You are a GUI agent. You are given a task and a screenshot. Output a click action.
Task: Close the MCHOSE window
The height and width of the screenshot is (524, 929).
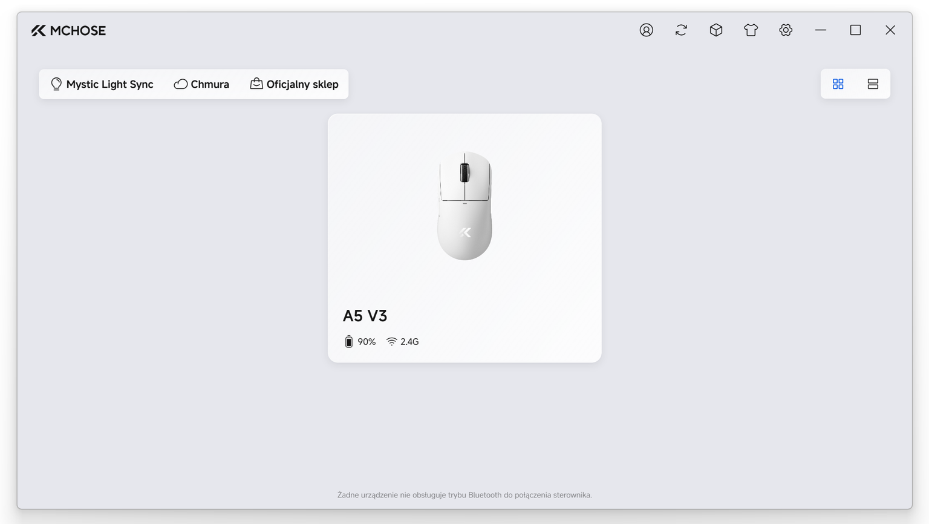[890, 30]
